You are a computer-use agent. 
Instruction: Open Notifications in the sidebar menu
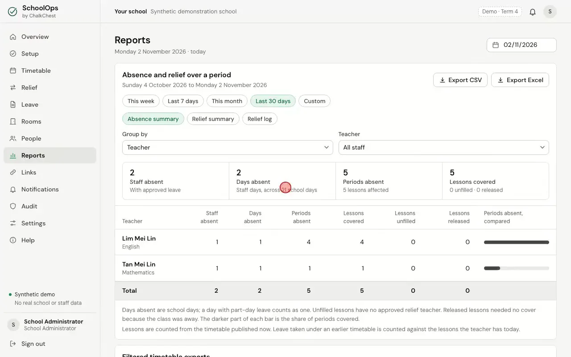[50, 190]
